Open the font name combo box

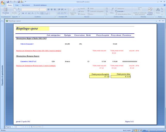click(x=30, y=10)
